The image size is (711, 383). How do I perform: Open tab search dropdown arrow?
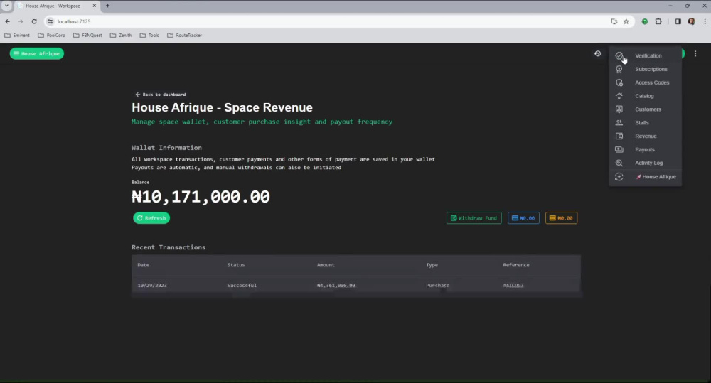pos(6,6)
